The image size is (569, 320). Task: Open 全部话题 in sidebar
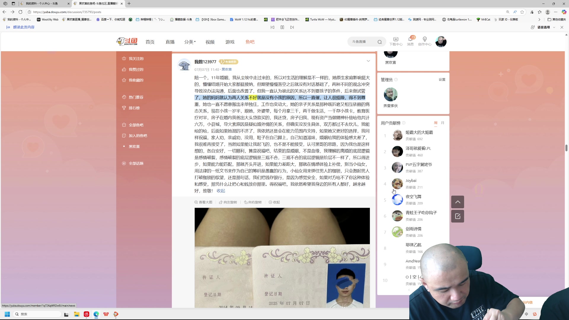tap(133, 163)
